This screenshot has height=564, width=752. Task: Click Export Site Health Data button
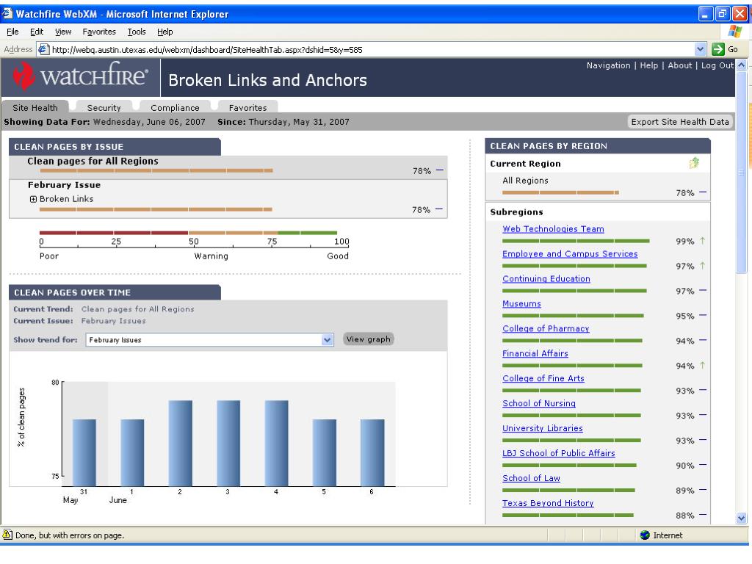[679, 122]
